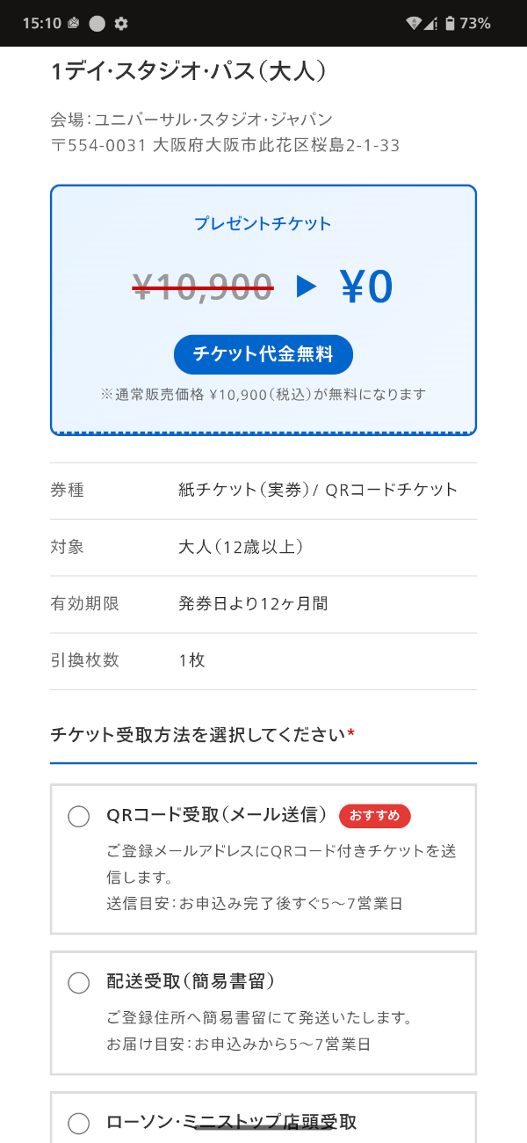Viewport: 527px width, 1143px height.
Task: Tap the 配送受取 option description text
Action: (259, 1031)
